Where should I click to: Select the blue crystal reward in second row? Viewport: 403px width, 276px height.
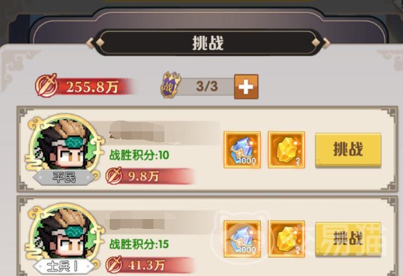(242, 239)
